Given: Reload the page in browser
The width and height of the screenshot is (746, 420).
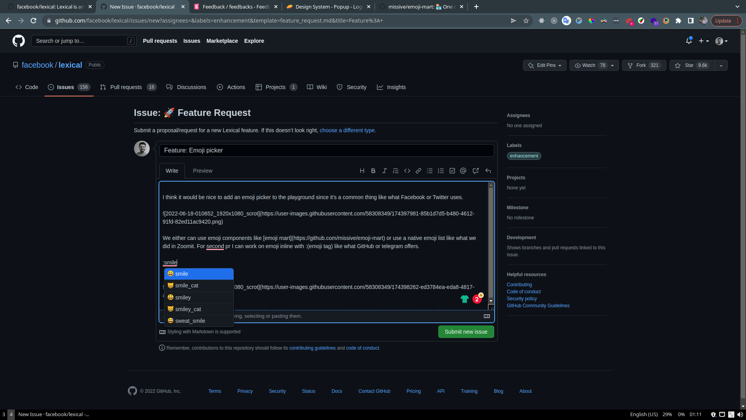Looking at the screenshot, I should coord(33,21).
